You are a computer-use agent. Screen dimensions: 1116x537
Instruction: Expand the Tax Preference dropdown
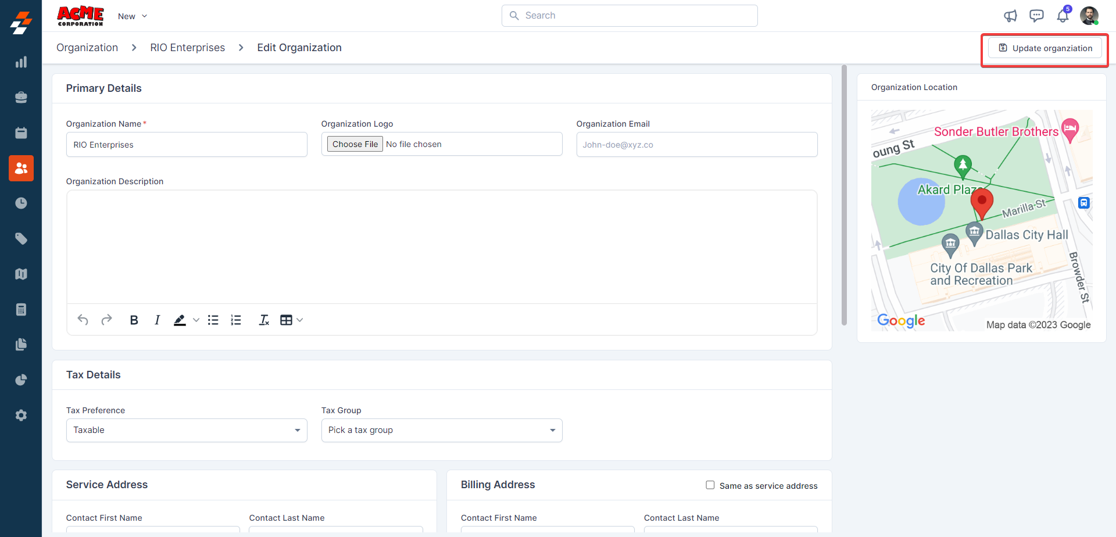click(187, 431)
